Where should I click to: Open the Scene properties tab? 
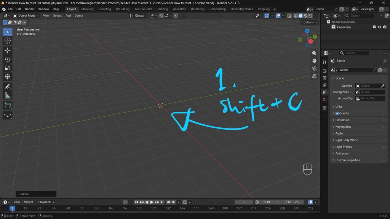(x=324, y=92)
